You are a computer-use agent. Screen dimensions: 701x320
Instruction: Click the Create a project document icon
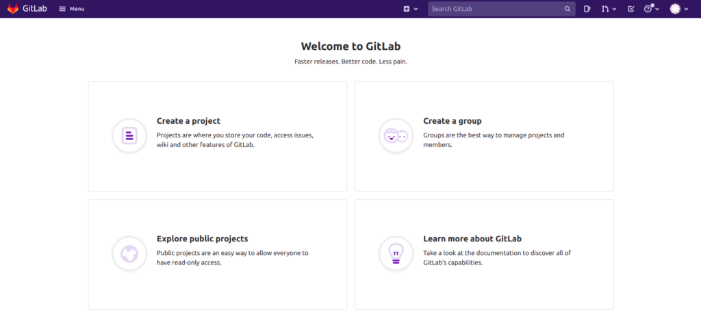coord(129,135)
